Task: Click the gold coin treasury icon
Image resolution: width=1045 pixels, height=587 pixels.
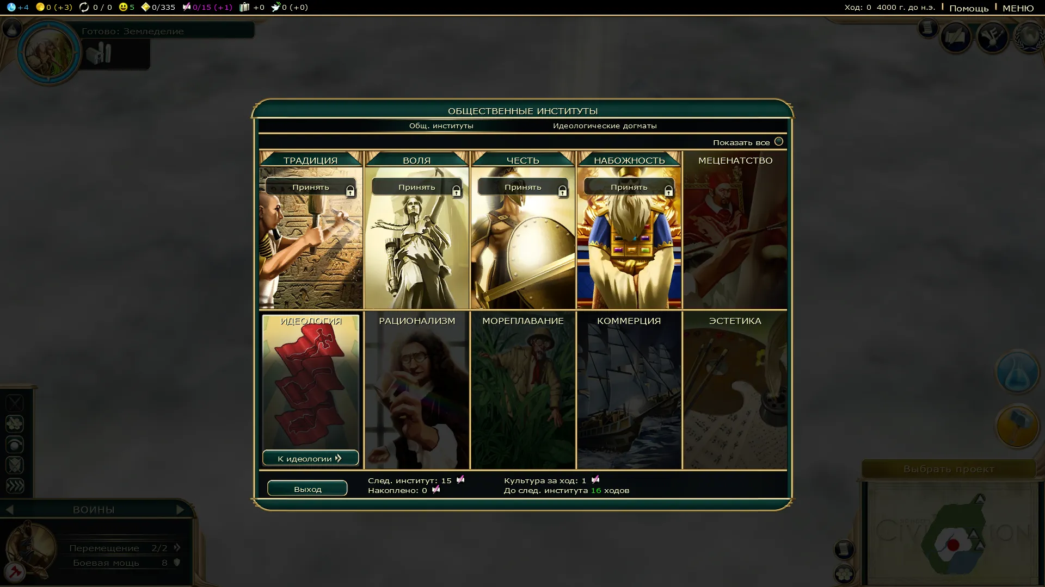Action: point(40,7)
